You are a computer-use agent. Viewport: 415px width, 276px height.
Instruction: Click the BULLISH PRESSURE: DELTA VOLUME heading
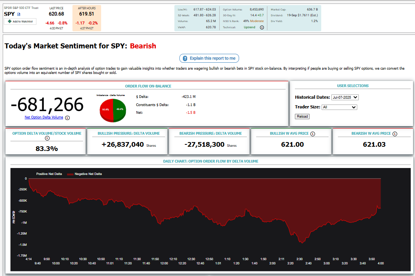tap(129, 134)
